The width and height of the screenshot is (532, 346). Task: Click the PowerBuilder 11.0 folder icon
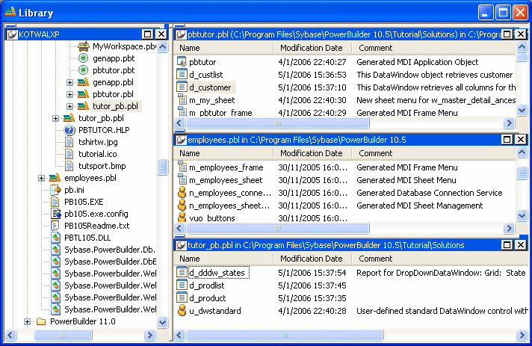[x=41, y=321]
